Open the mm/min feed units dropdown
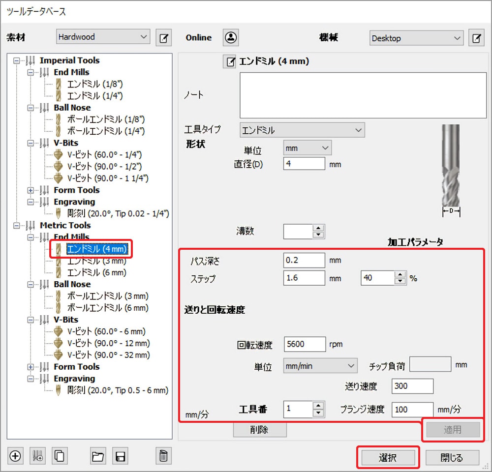The width and height of the screenshot is (492, 472). pyautogui.click(x=320, y=366)
